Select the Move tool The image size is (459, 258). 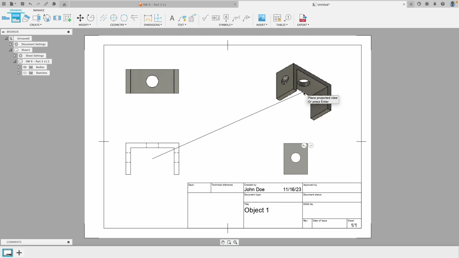(x=80, y=18)
